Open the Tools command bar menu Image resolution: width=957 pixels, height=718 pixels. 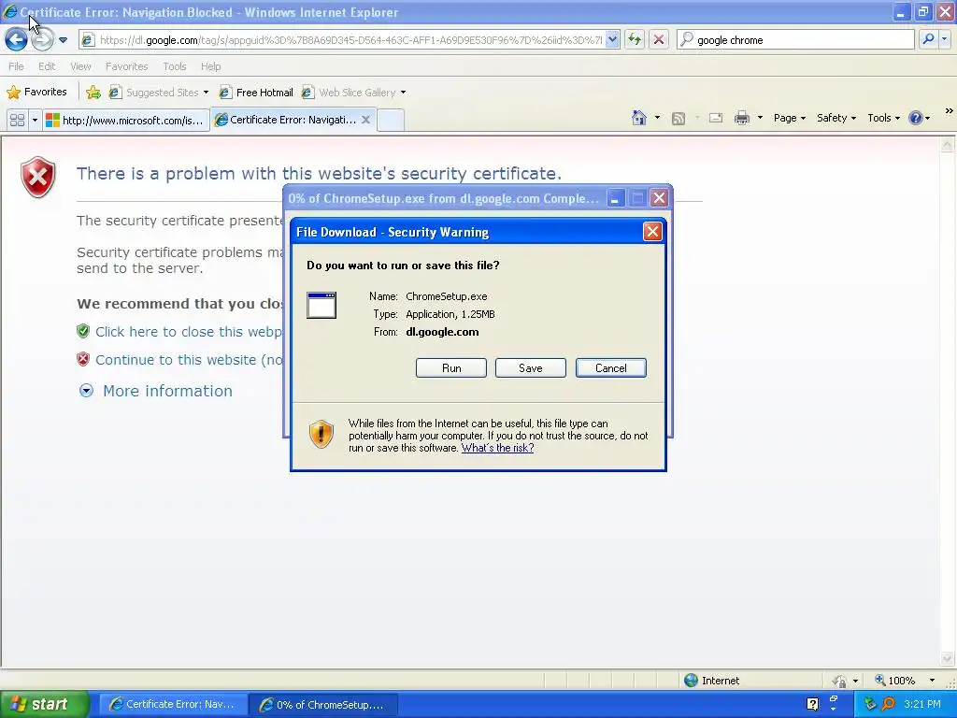(x=883, y=118)
